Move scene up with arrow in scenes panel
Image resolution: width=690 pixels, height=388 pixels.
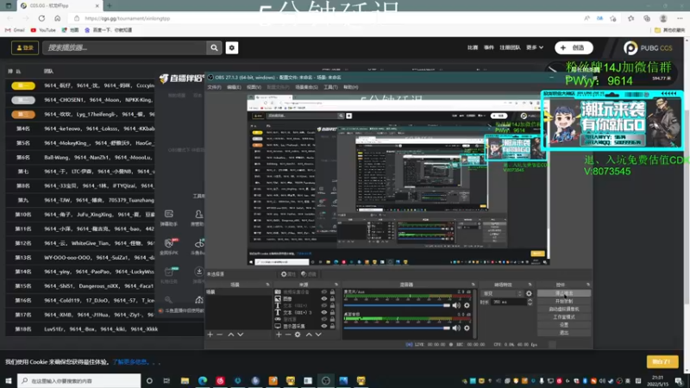pos(230,335)
